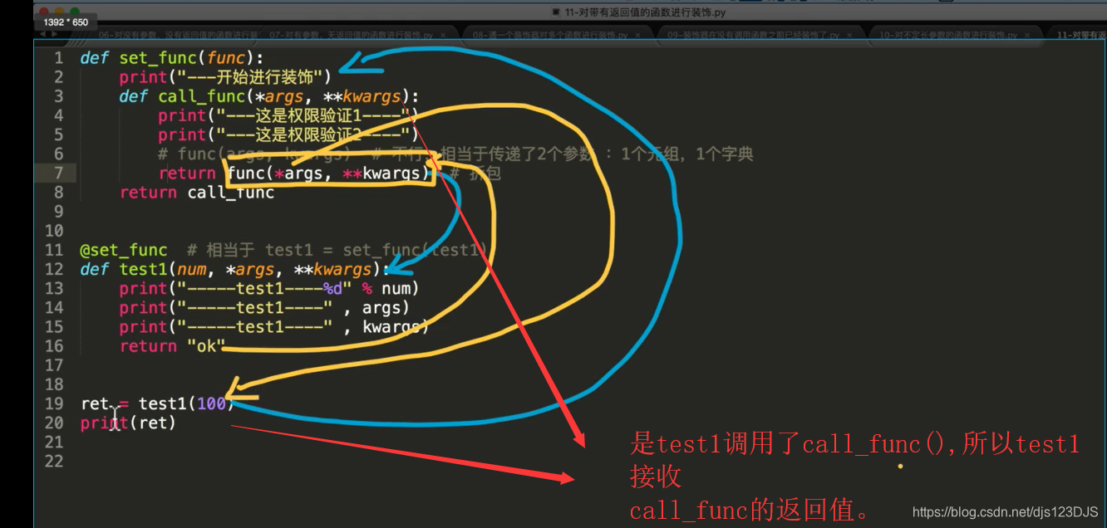Image resolution: width=1107 pixels, height=528 pixels.
Task: Click line number 22 in the gutter
Action: (x=54, y=461)
